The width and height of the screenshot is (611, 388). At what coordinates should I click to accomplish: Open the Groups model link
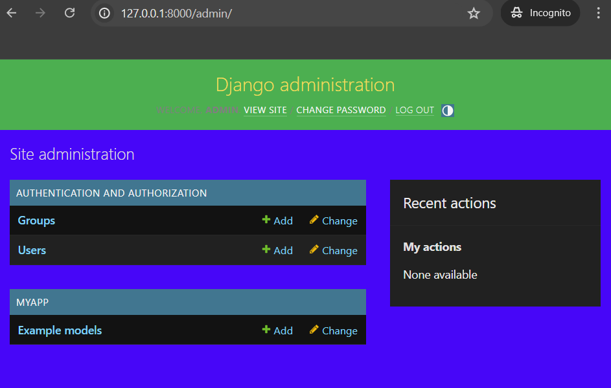click(x=36, y=221)
